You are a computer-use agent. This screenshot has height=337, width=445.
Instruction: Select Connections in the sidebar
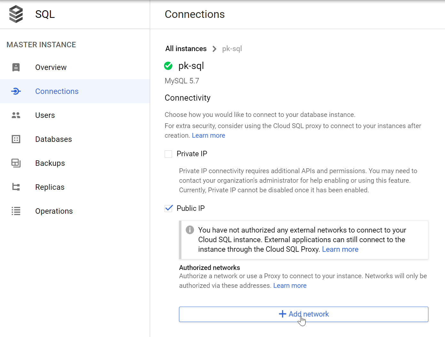click(75, 91)
